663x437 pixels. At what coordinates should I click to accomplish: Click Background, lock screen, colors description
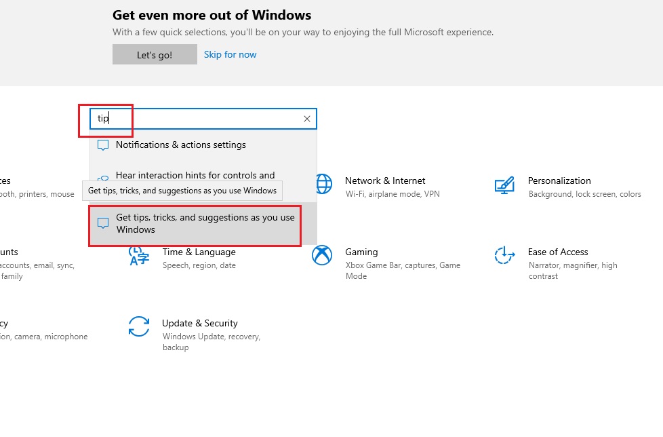585,194
